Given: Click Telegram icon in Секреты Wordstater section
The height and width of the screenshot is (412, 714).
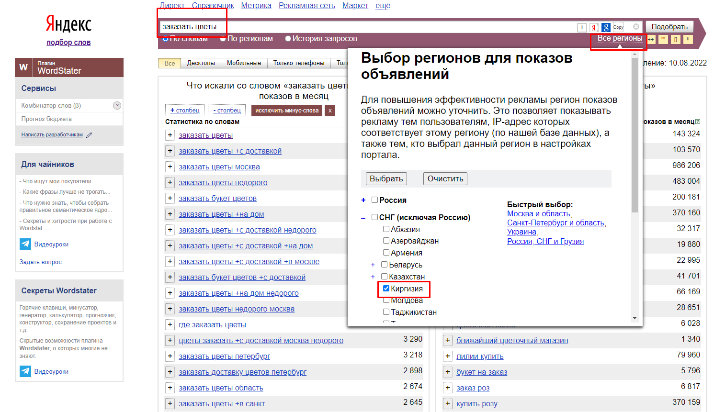Looking at the screenshot, I should [x=25, y=371].
